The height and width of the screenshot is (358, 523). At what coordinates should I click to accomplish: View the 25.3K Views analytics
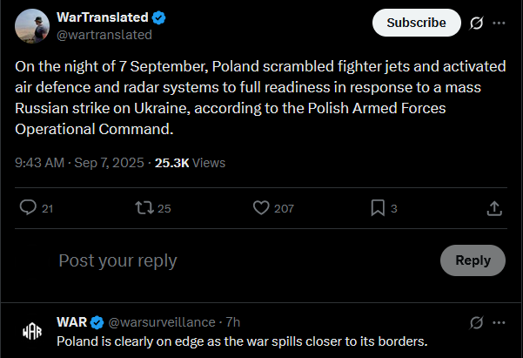[190, 163]
